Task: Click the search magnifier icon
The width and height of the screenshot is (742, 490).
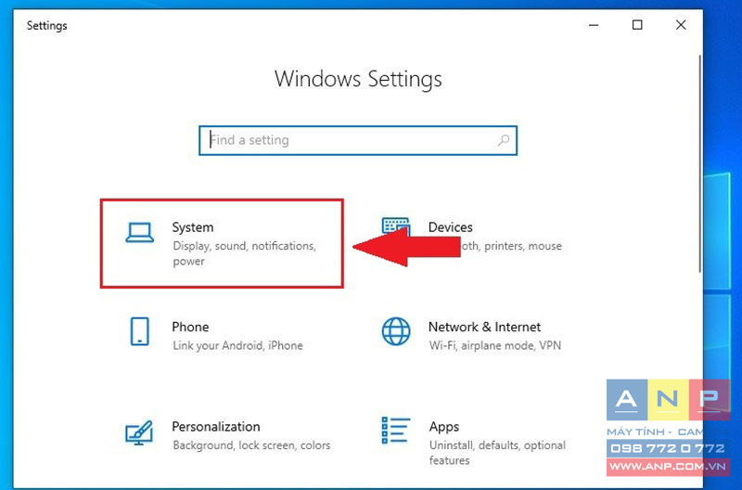Action: pos(504,140)
